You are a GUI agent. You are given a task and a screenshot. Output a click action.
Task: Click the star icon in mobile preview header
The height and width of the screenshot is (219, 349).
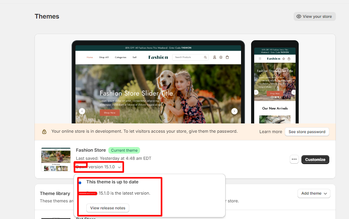tap(284, 59)
